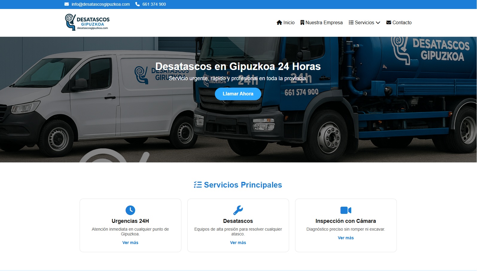Expand the Servicios dropdown chevron

pos(378,23)
